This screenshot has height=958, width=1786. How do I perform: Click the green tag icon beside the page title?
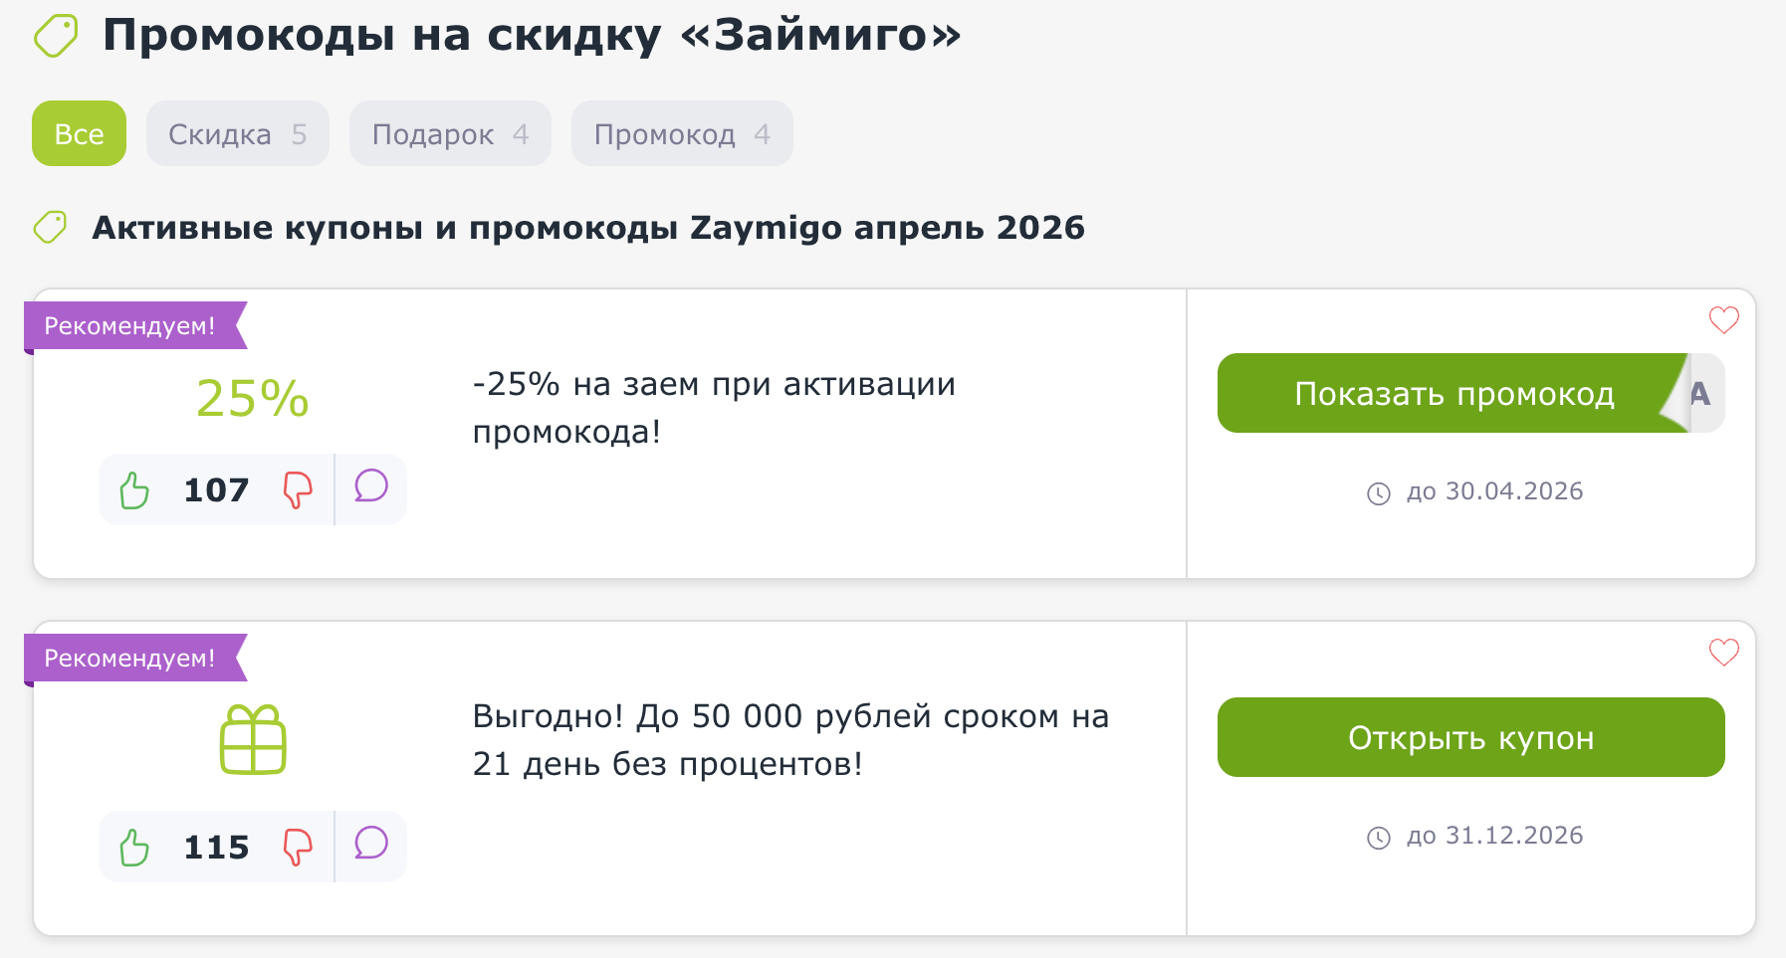(x=55, y=34)
